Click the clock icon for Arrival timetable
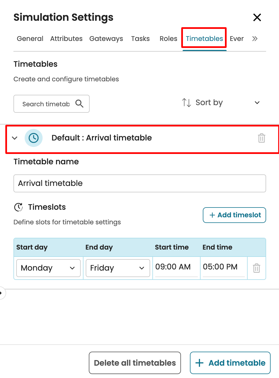 pyautogui.click(x=34, y=138)
